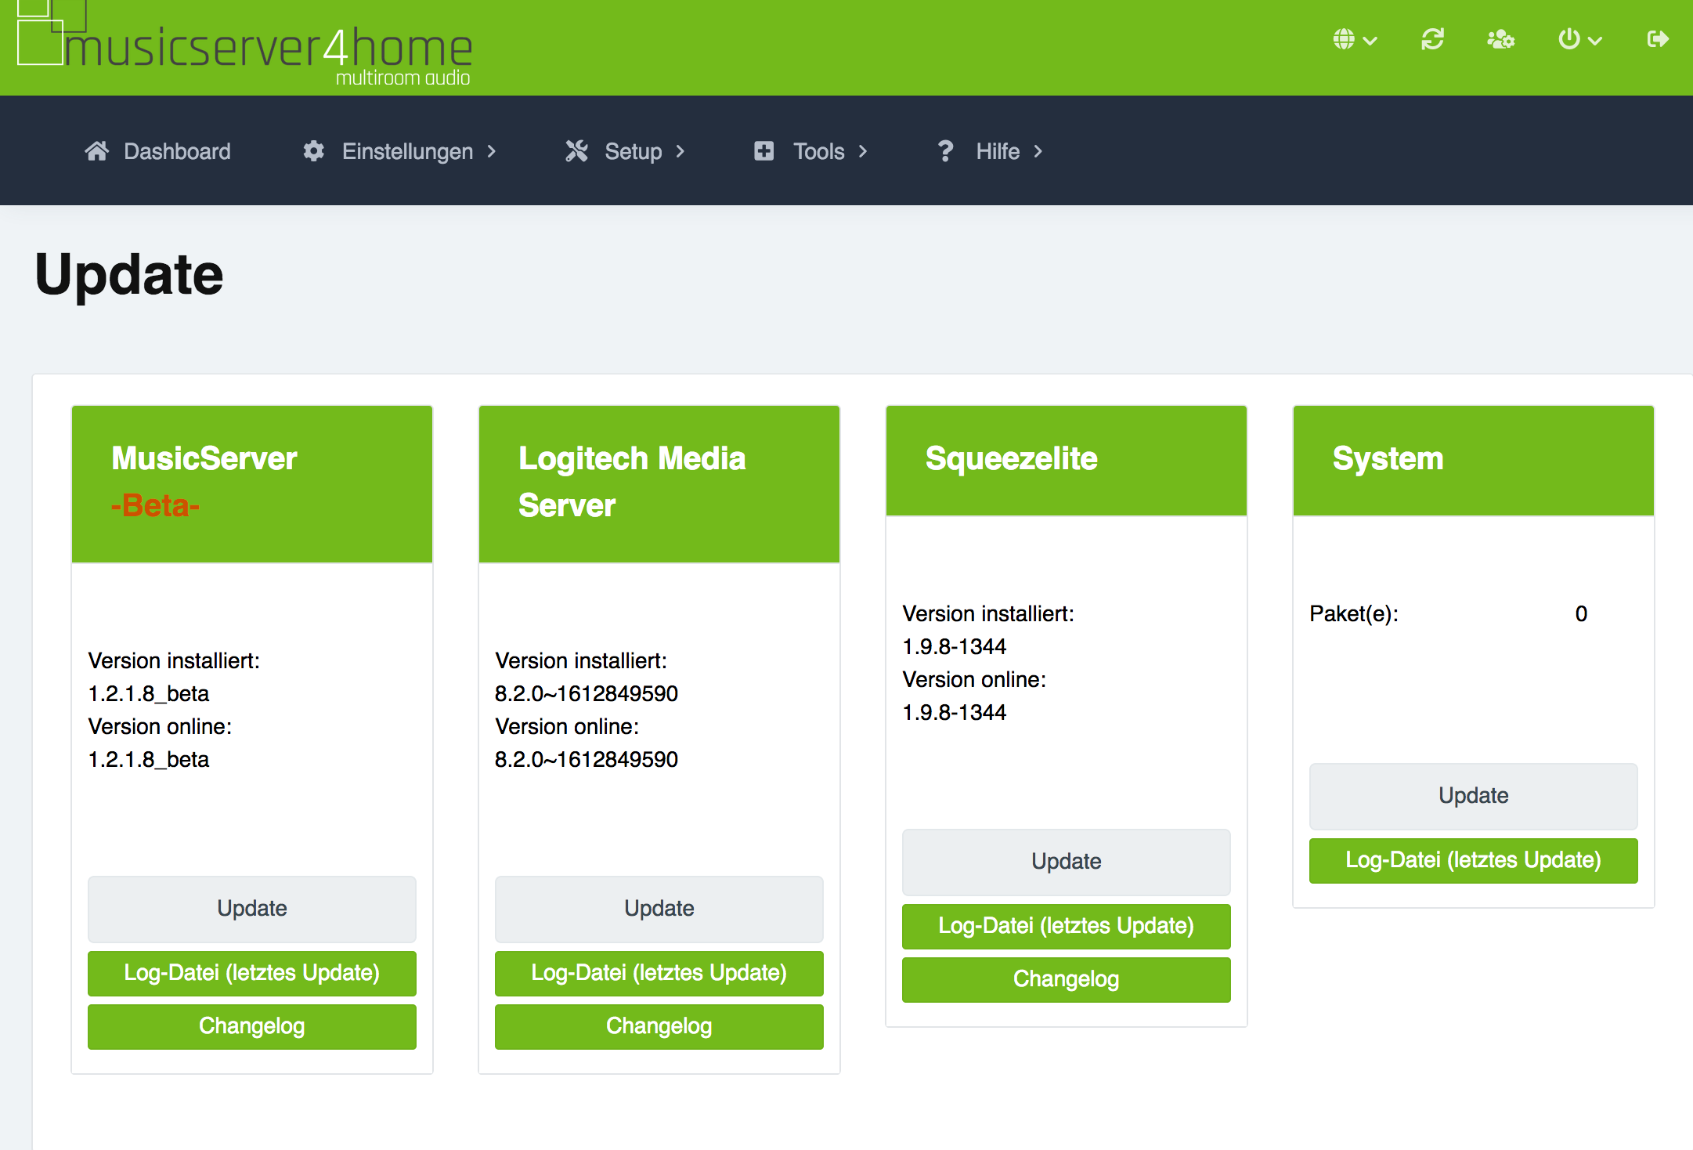
Task: Expand the Hilfe menu chevron
Action: [1038, 151]
